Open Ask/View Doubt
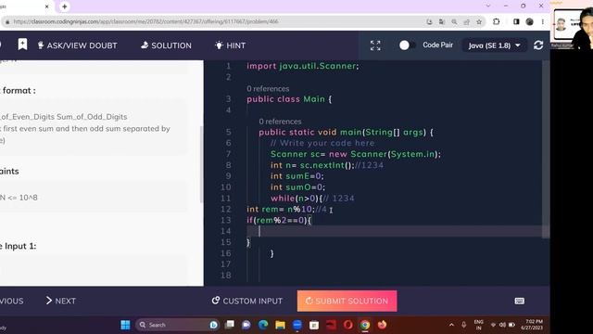 pos(77,45)
